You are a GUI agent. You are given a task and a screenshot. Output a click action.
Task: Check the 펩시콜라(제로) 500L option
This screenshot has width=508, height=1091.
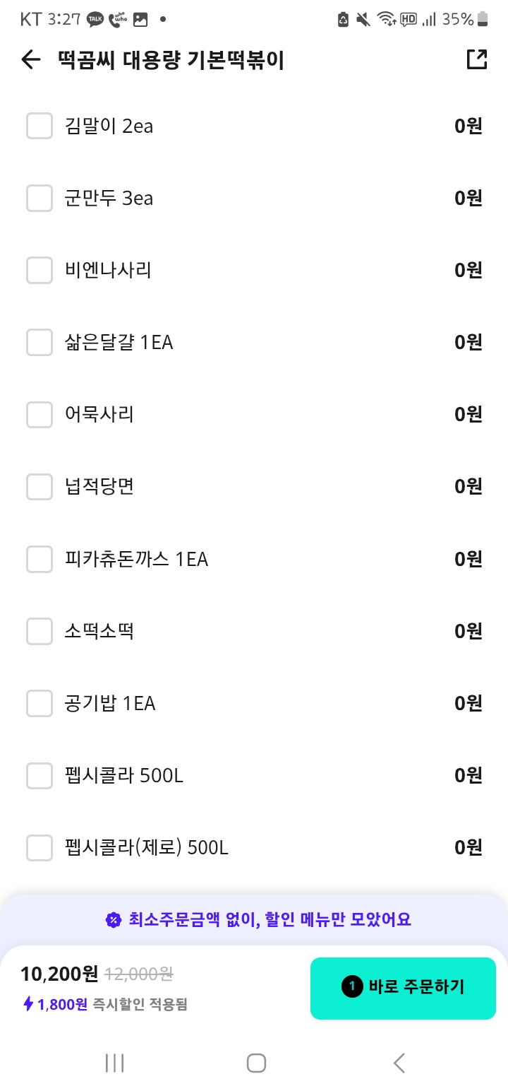(x=40, y=848)
